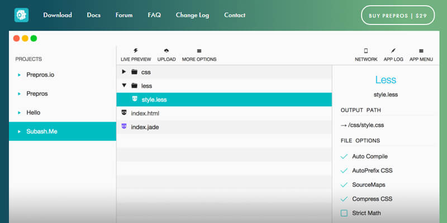Click the index.jade file icon
The image size is (447, 223).
coord(124,126)
